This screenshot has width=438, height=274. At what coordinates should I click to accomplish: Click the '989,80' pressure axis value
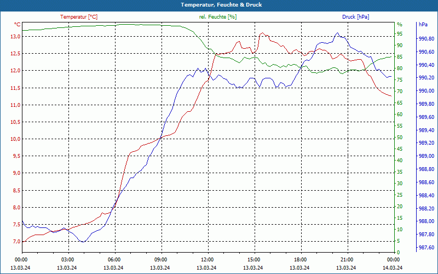[x=427, y=104]
